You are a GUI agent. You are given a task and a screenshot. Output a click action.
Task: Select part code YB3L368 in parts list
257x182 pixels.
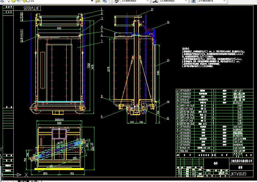(184, 151)
